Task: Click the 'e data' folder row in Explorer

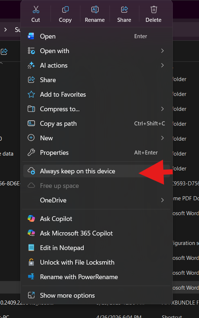Action: pos(7,154)
